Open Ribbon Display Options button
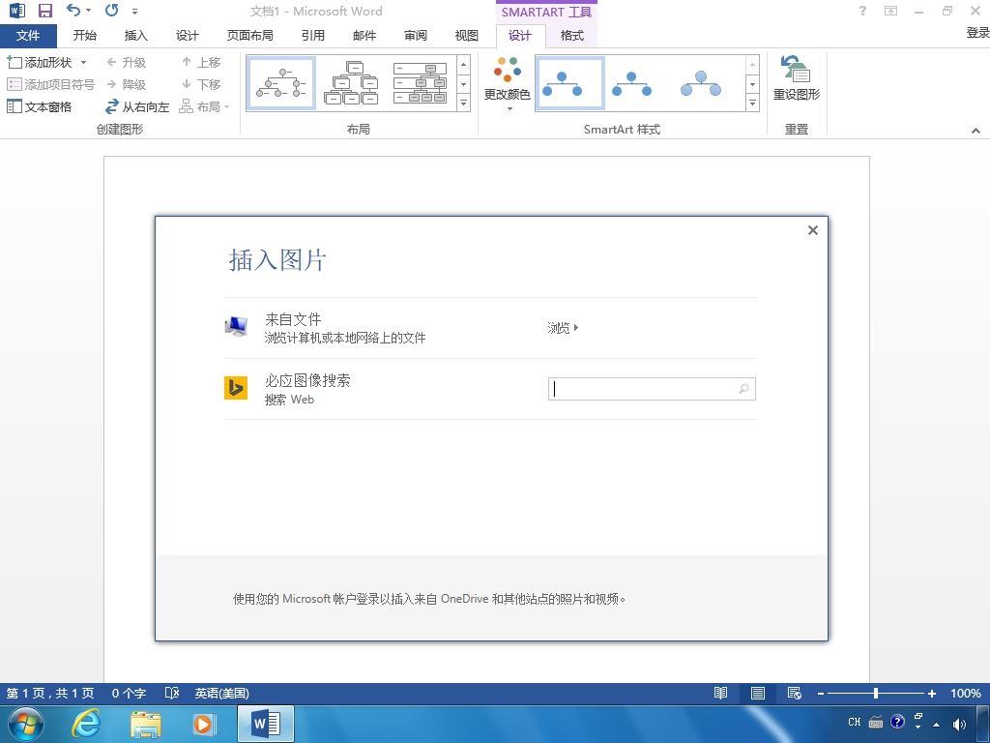 (x=890, y=11)
